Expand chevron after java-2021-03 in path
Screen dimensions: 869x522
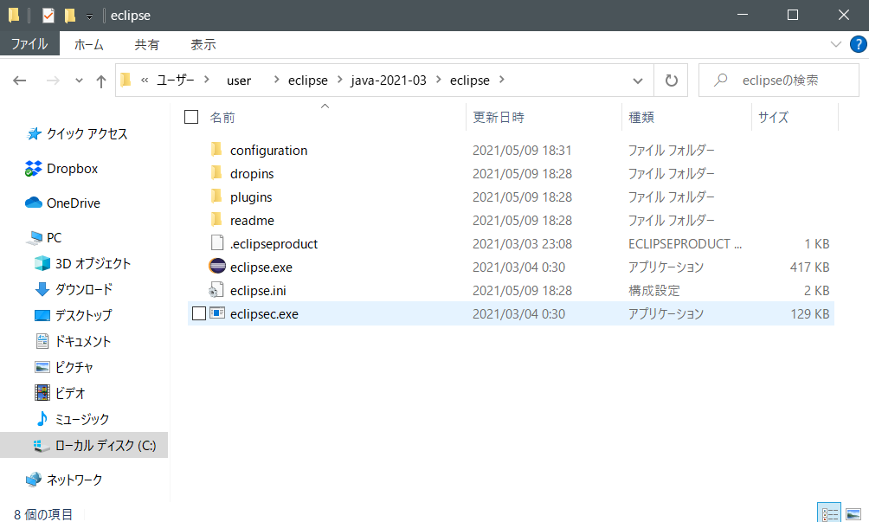[x=438, y=80]
